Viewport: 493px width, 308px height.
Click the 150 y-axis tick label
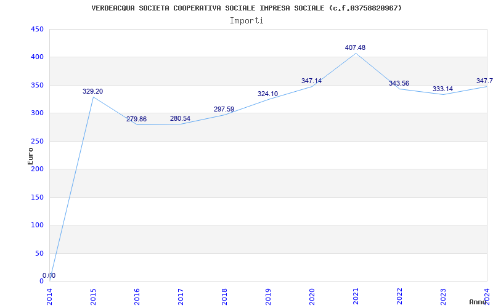click(x=37, y=197)
